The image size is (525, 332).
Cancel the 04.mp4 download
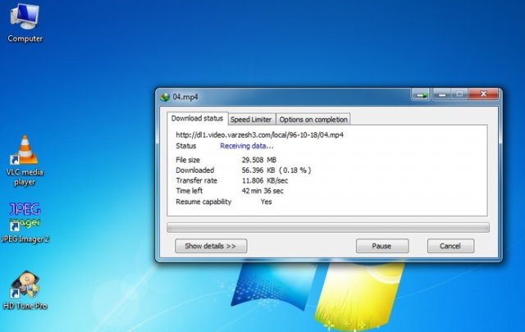[x=450, y=246]
